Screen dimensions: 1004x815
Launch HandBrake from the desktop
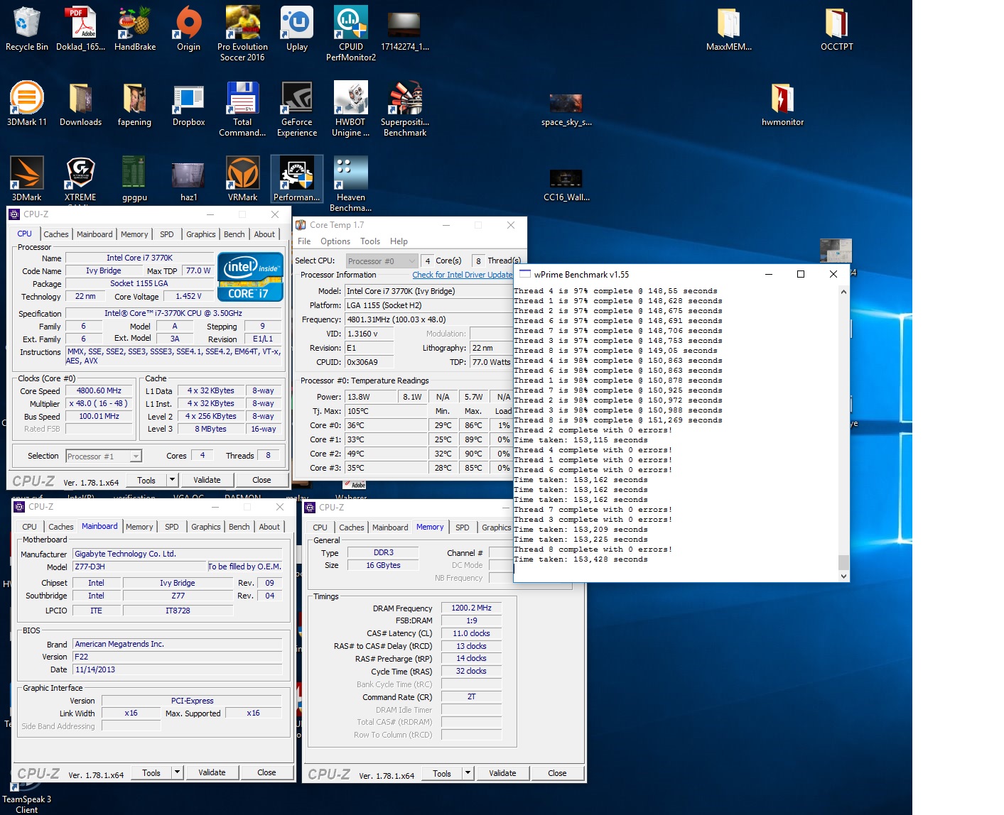coord(135,29)
